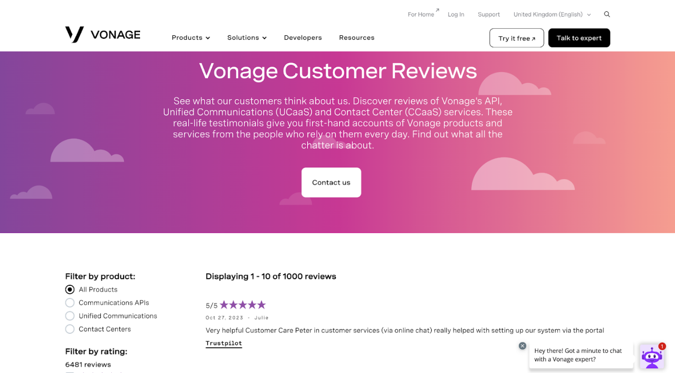Open the search magnifier icon

click(x=607, y=14)
